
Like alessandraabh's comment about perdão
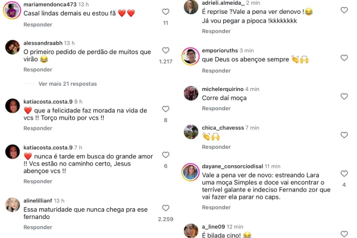tap(165, 51)
